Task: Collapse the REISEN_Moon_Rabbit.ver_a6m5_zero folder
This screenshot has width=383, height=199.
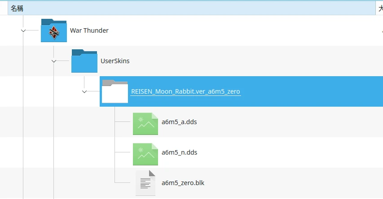Action: click(84, 92)
